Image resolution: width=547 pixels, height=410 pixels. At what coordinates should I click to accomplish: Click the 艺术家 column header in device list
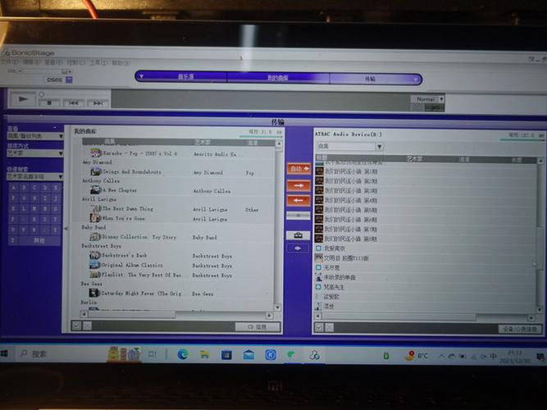coord(415,159)
